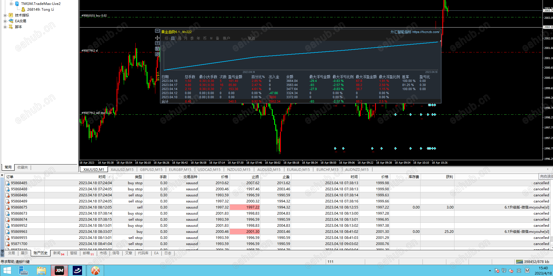Image resolution: width=553 pixels, height=276 pixels.
Task: Expand the 脚本 tree node
Action: pos(5,27)
